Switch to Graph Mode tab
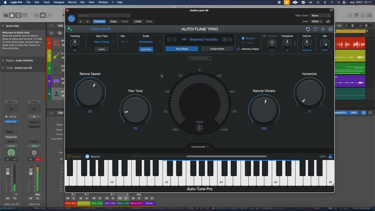The image size is (375, 211). [217, 49]
